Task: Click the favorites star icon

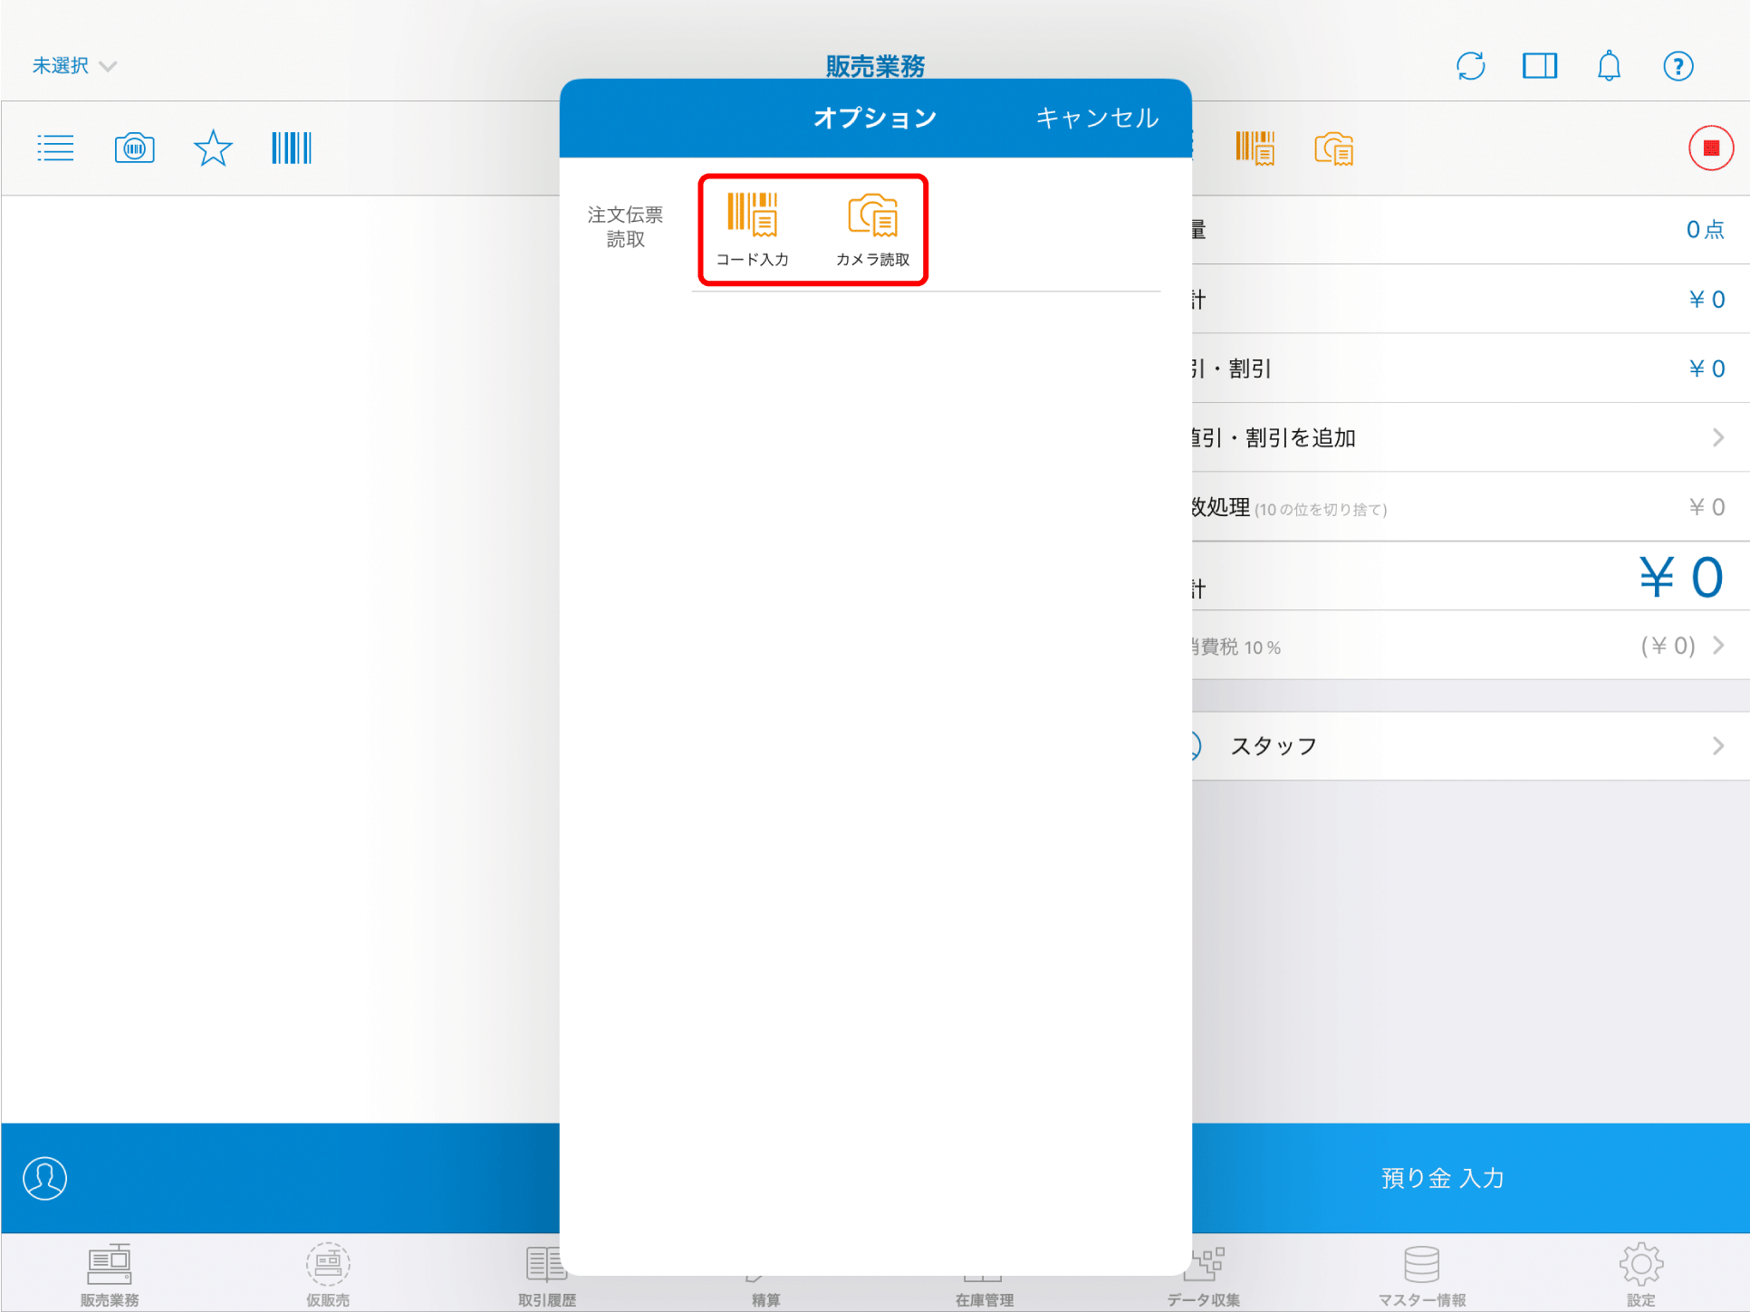Action: pyautogui.click(x=213, y=148)
